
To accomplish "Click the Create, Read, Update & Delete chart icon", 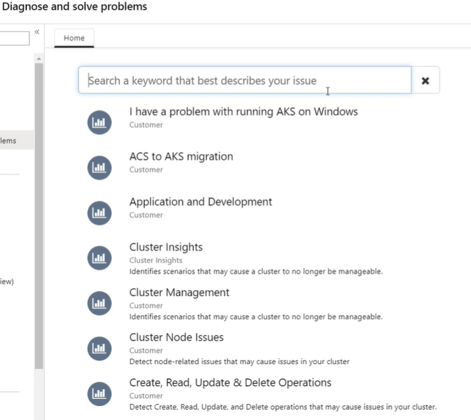I will click(99, 394).
